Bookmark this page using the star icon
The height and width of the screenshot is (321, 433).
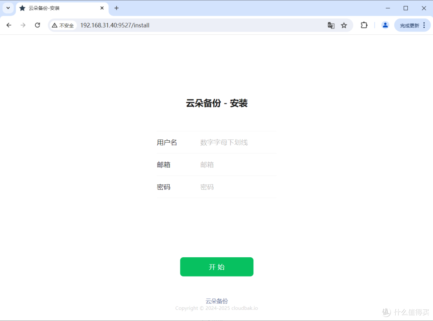(344, 25)
